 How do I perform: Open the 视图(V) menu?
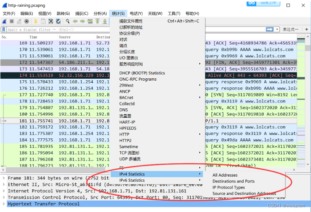click(x=45, y=14)
